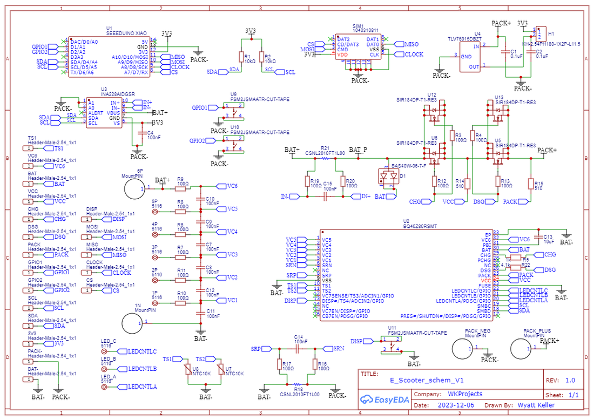Select the 3P 5116 test point

point(154,258)
